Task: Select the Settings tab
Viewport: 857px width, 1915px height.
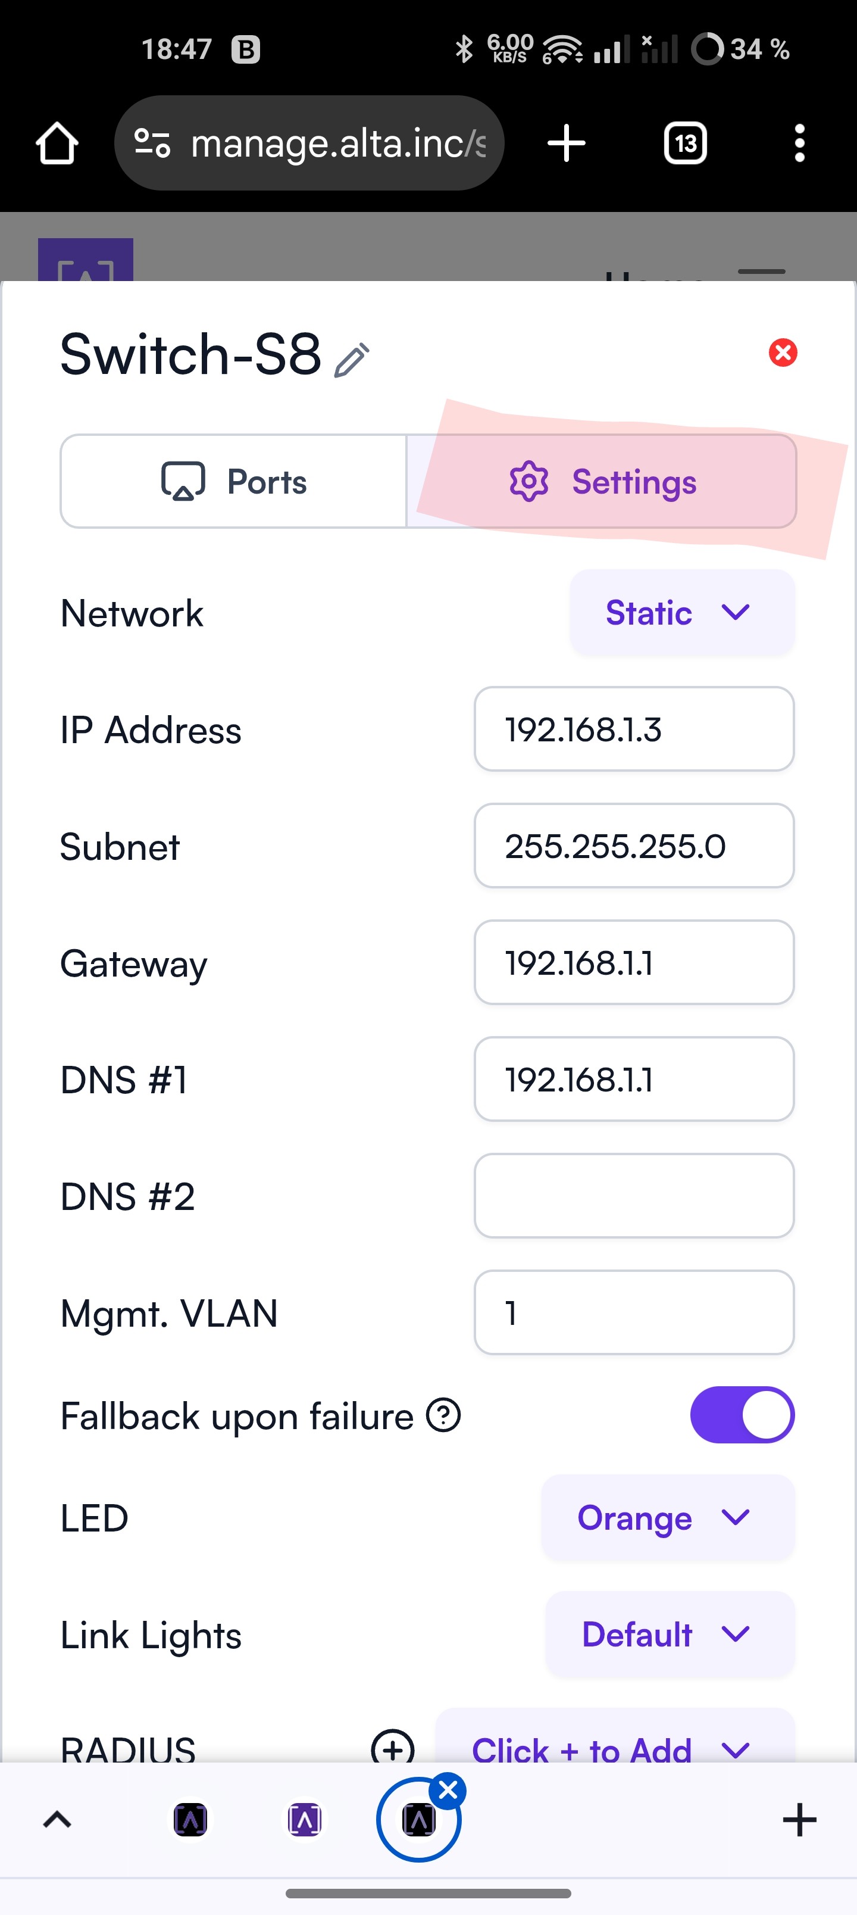Action: click(601, 481)
